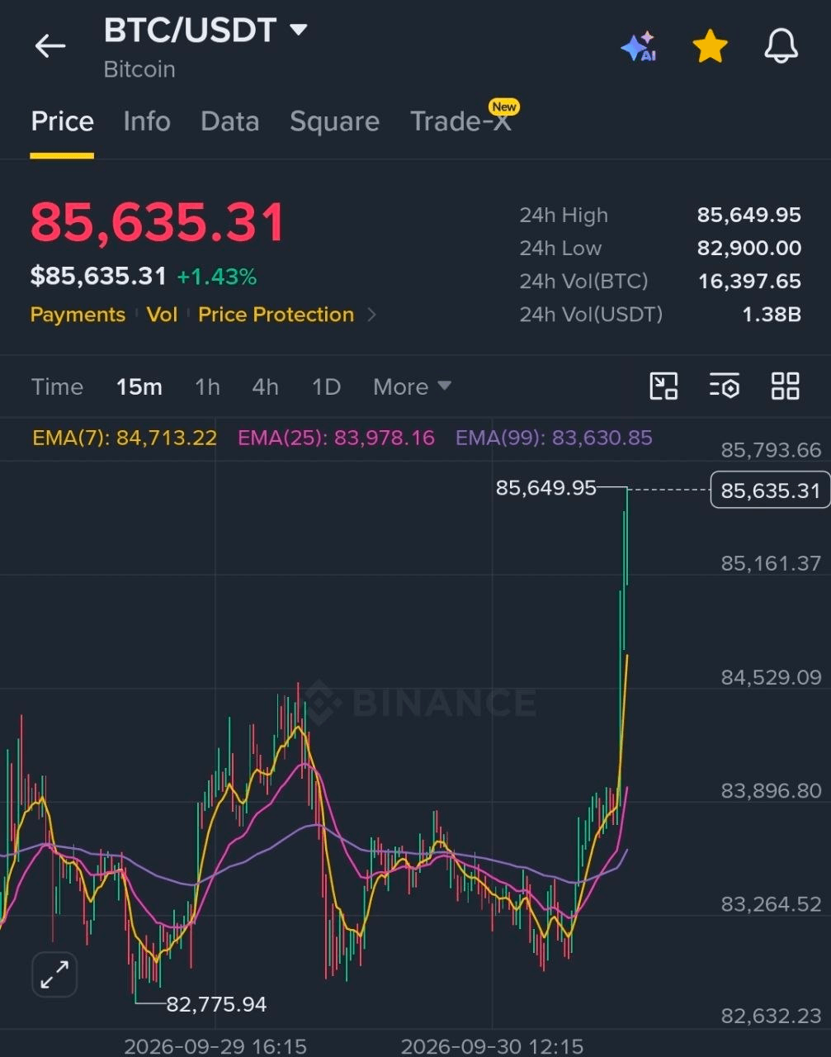Tap the boxed current price label on the axis
The height and width of the screenshot is (1057, 831).
770,491
